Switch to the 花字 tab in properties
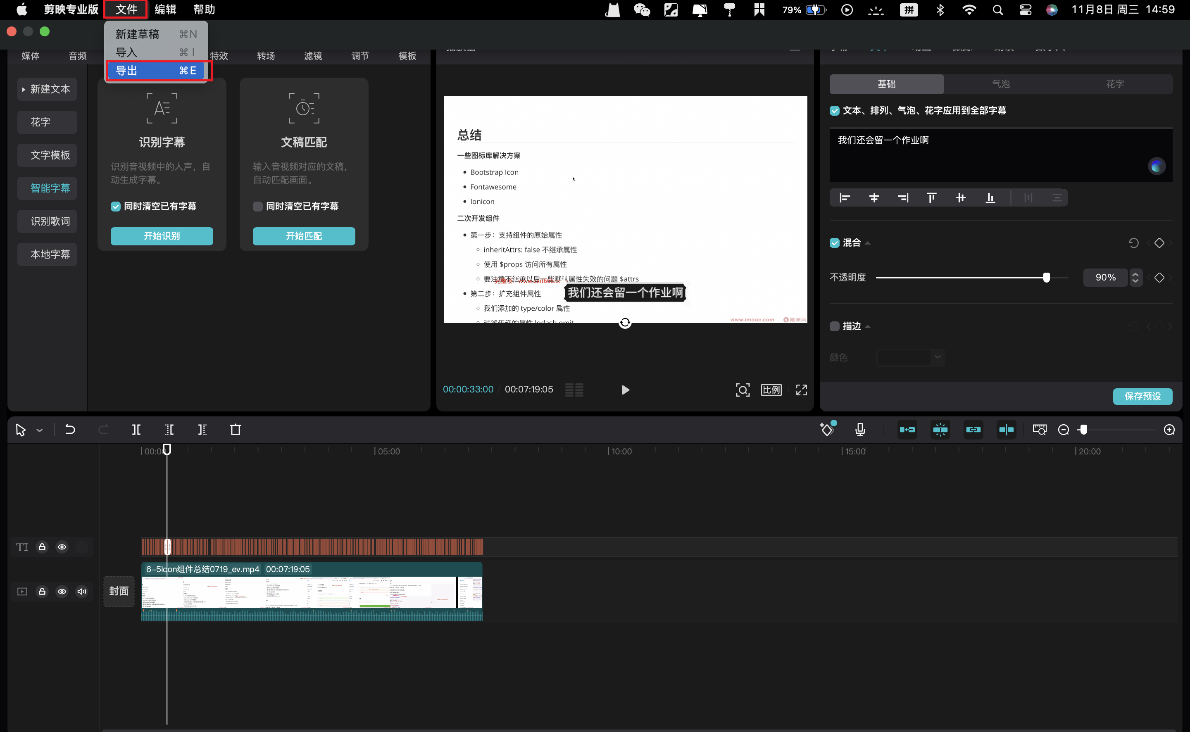Viewport: 1190px width, 732px height. coord(1115,84)
